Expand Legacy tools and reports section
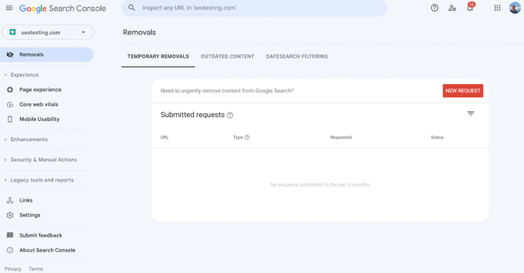524x273 pixels. [x=39, y=179]
